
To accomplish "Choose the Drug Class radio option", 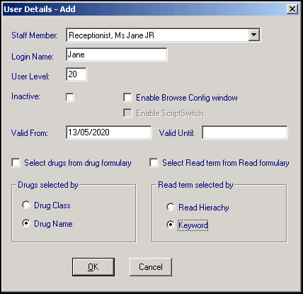I will coord(26,205).
